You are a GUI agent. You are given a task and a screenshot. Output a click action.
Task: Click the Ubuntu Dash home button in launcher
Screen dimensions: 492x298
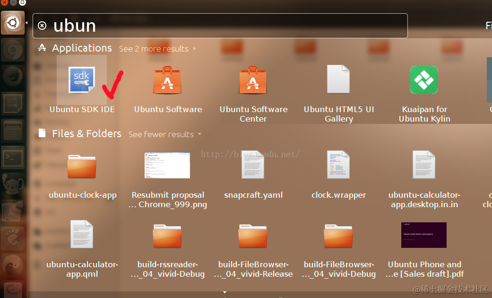[13, 23]
